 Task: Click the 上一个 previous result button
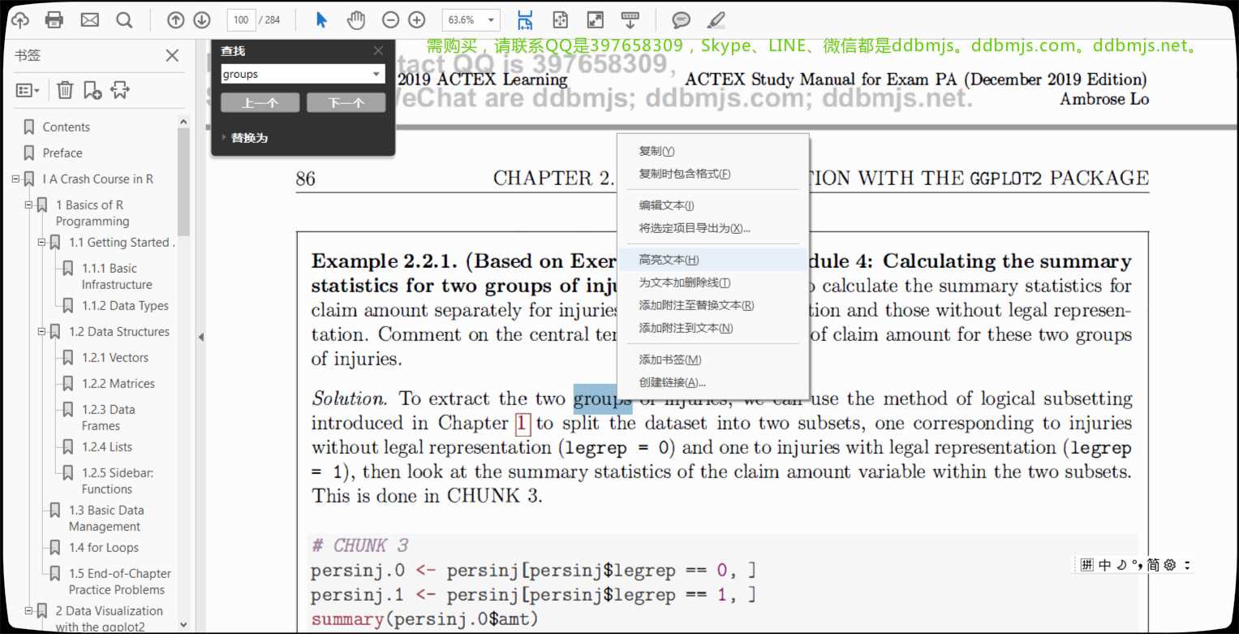coord(260,103)
